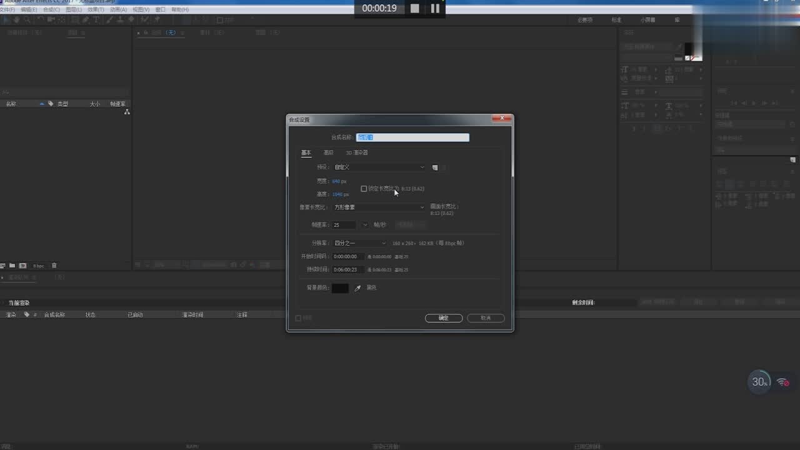Click the tag icon in the Project panel header
The image size is (800, 450).
[x=51, y=104]
